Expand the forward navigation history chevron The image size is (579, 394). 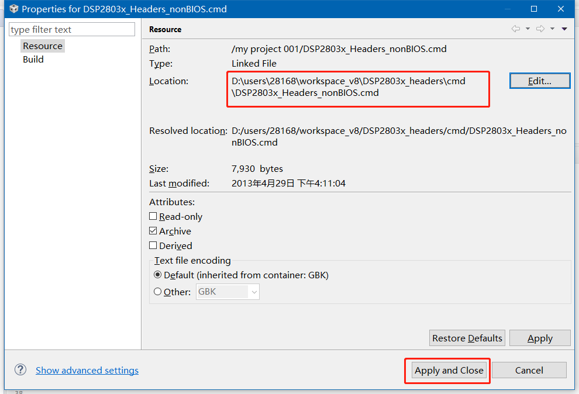click(x=552, y=29)
